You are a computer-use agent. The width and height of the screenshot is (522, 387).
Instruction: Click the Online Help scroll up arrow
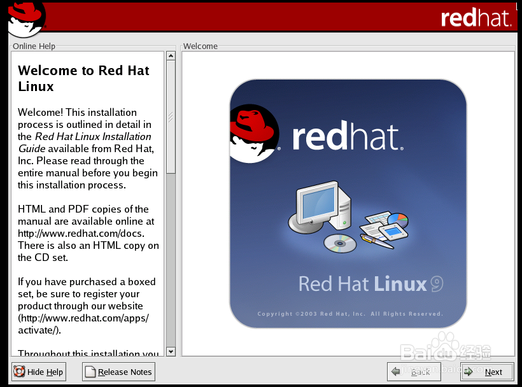tap(171, 56)
